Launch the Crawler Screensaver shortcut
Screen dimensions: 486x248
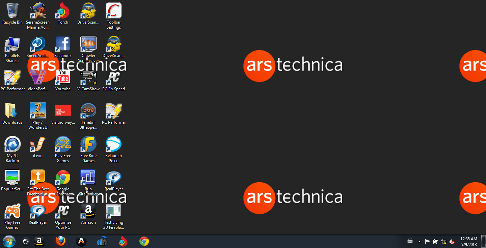click(x=88, y=50)
